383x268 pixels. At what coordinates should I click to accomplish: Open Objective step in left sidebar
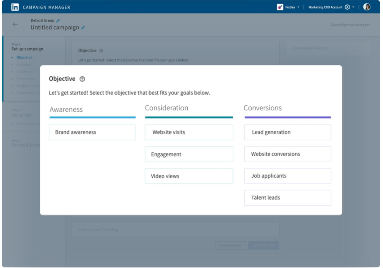(24, 57)
